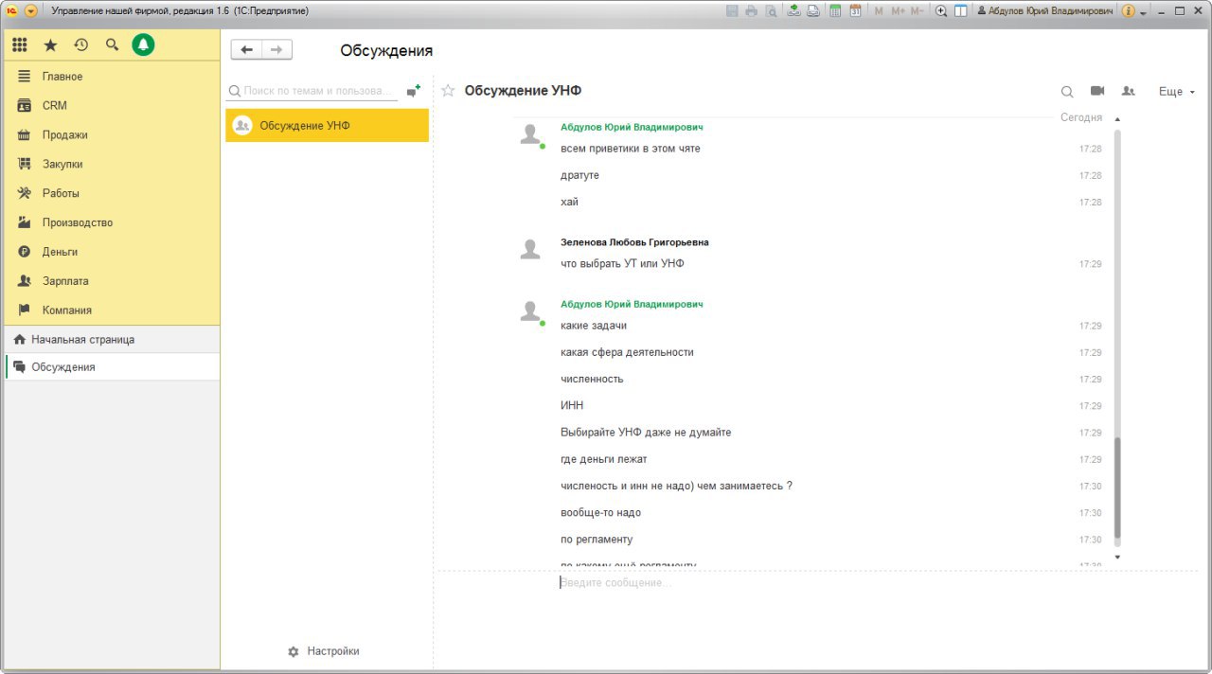Select Обсуждение УНФ in the discussion list
Viewport: 1212px width, 674px height.
pos(327,125)
